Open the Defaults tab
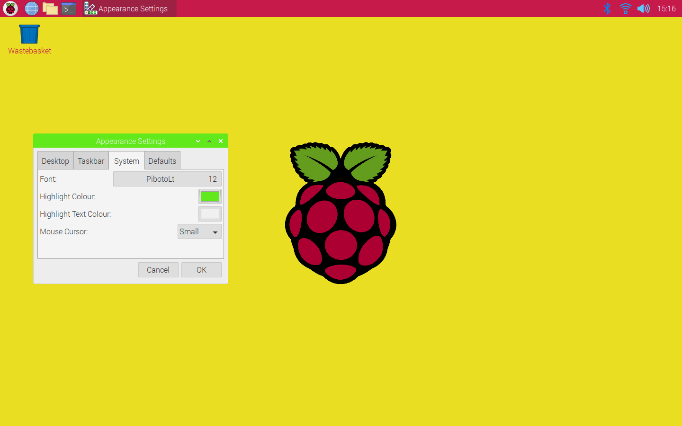This screenshot has height=426, width=682. coord(162,160)
